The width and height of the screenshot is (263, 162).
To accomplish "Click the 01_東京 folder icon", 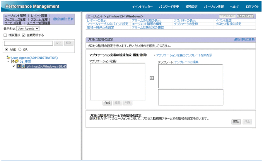I will coord(17,61).
